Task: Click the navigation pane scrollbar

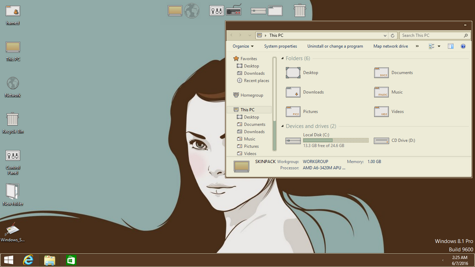Action: click(x=275, y=103)
